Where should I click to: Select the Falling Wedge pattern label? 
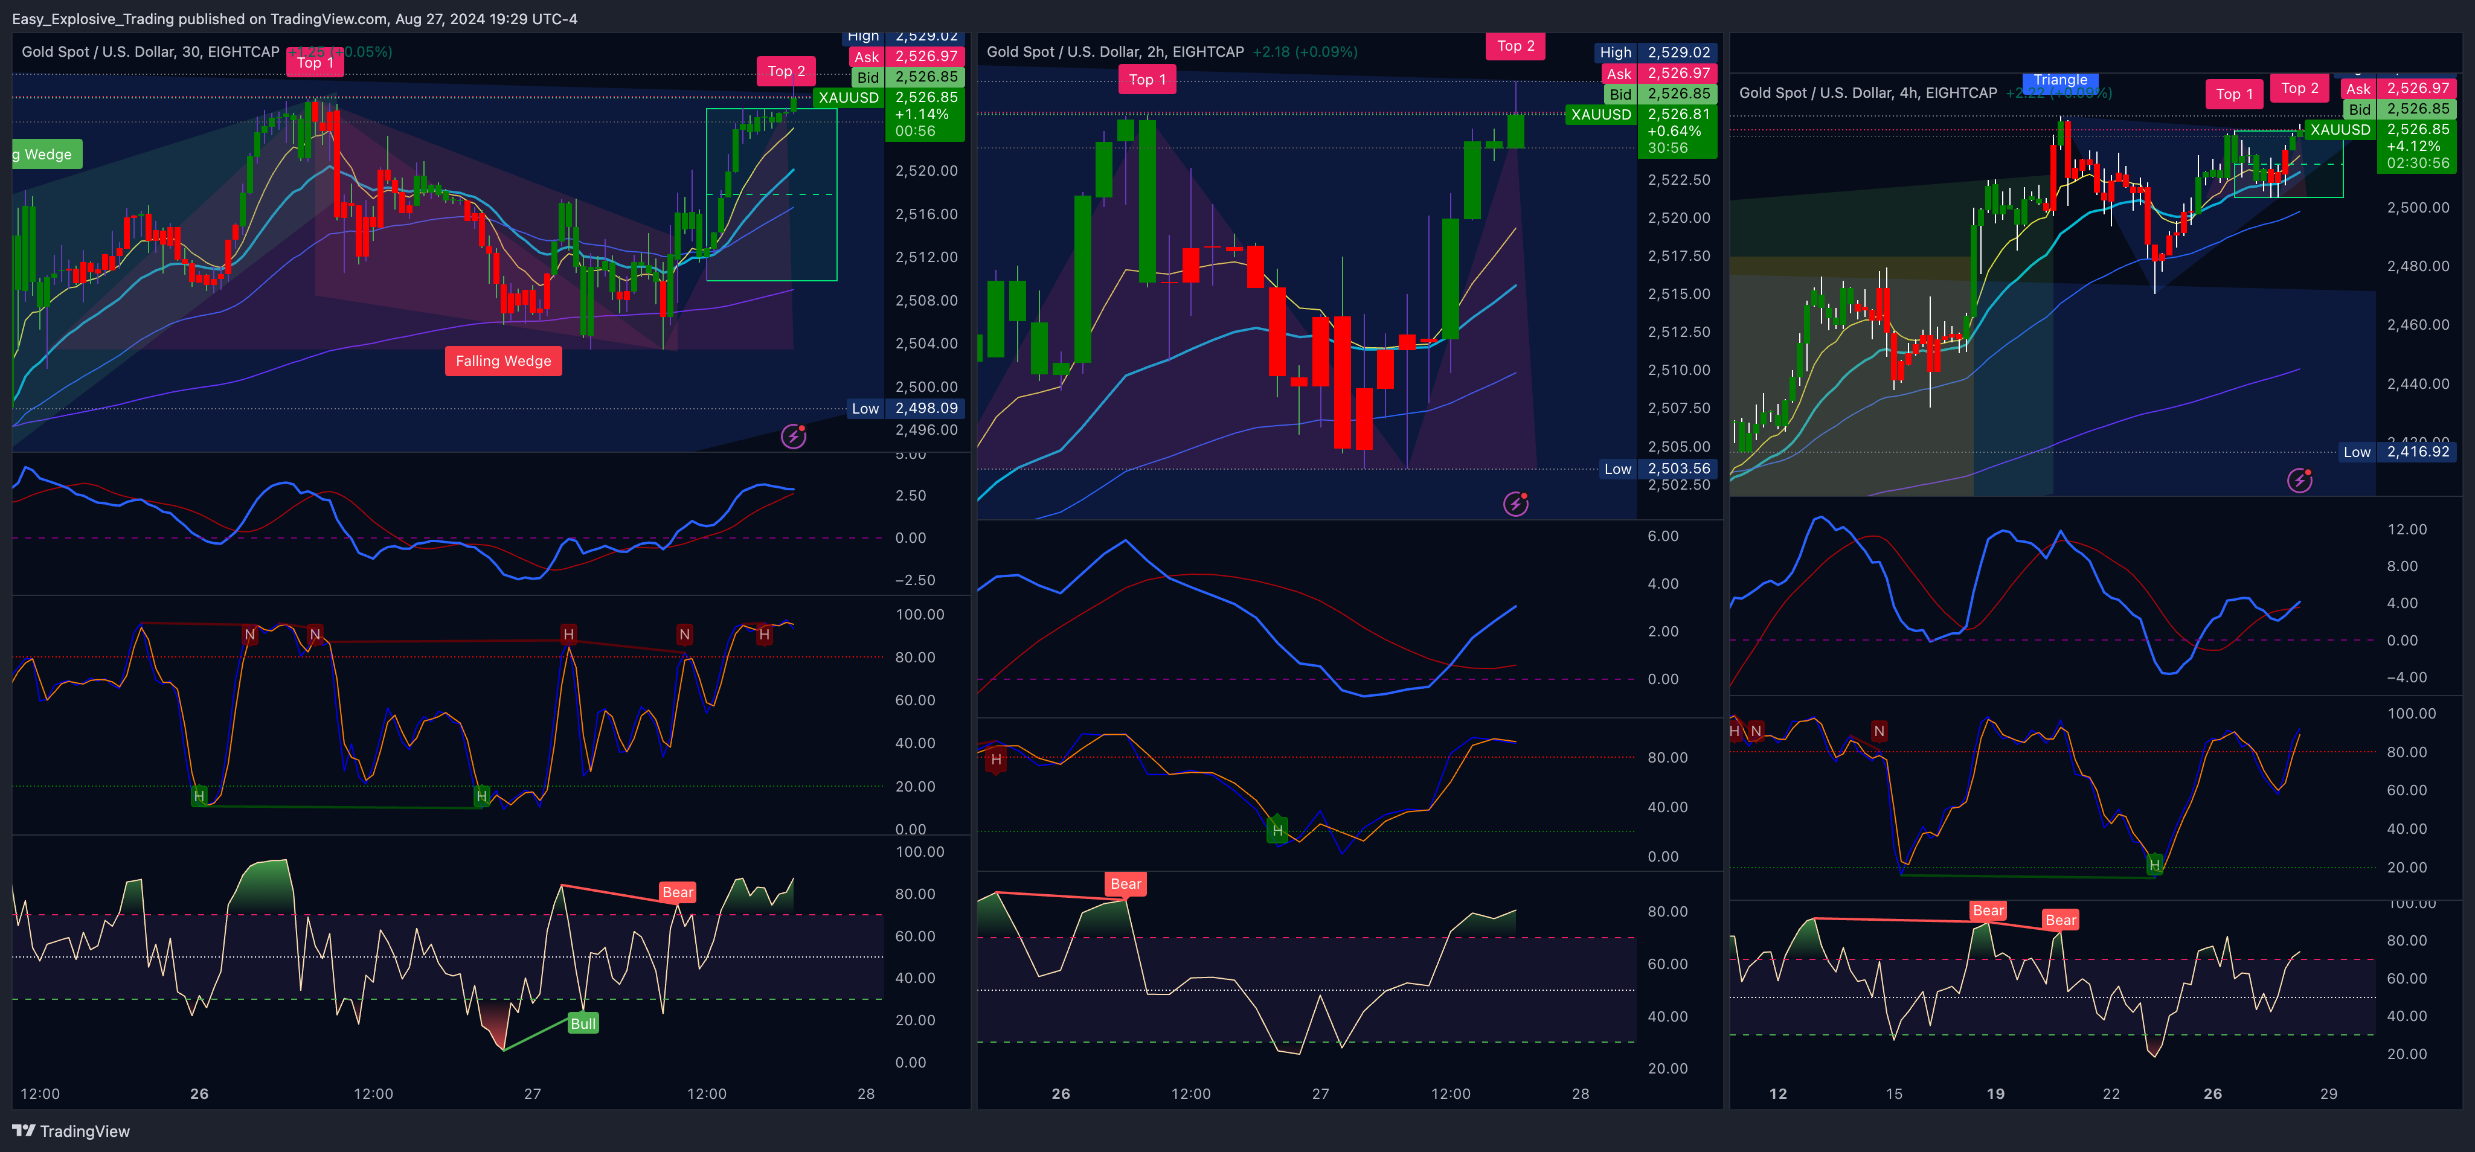click(504, 361)
